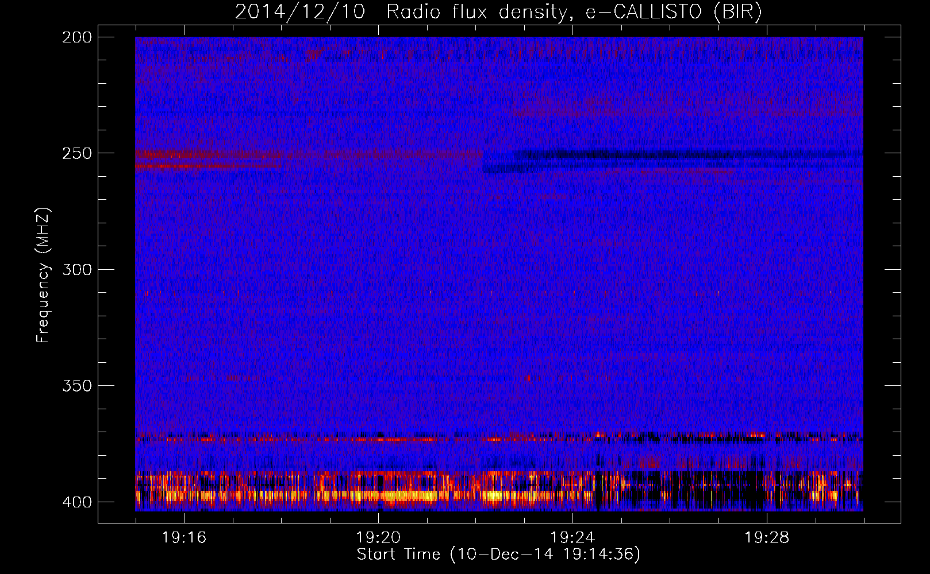This screenshot has height=574, width=930.
Task: Click the 'Frequency (MHZ)' axis label
Action: (x=43, y=276)
